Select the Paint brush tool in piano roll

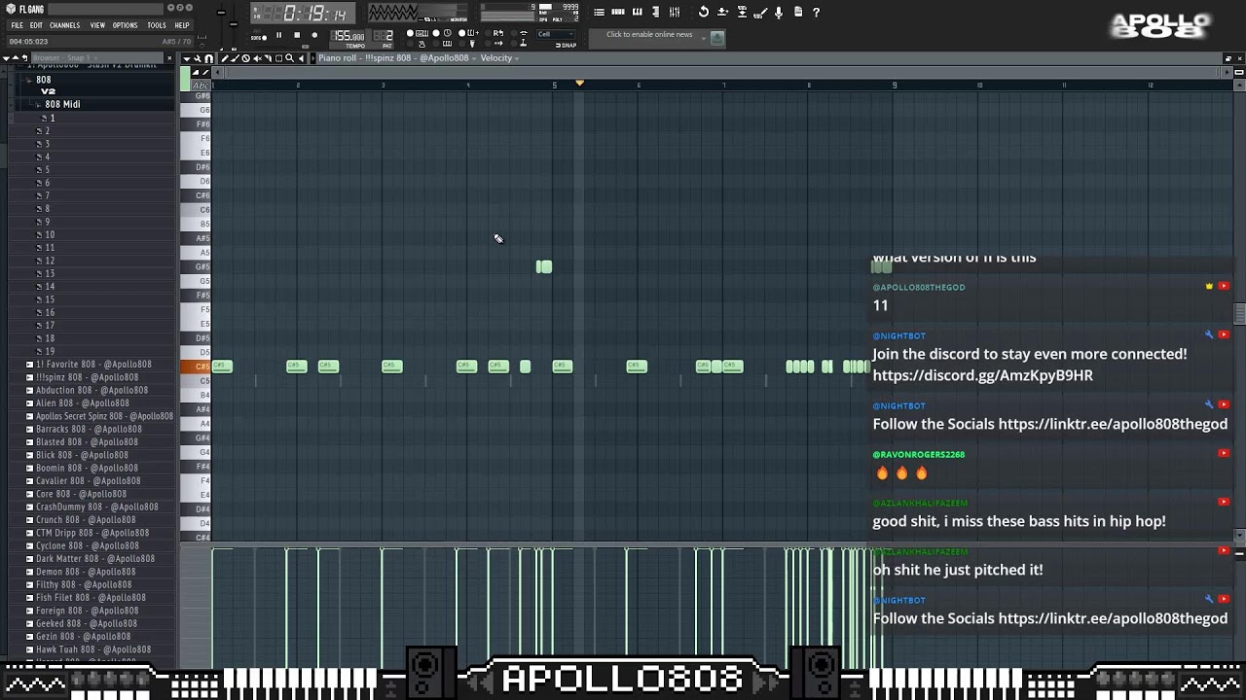(235, 58)
